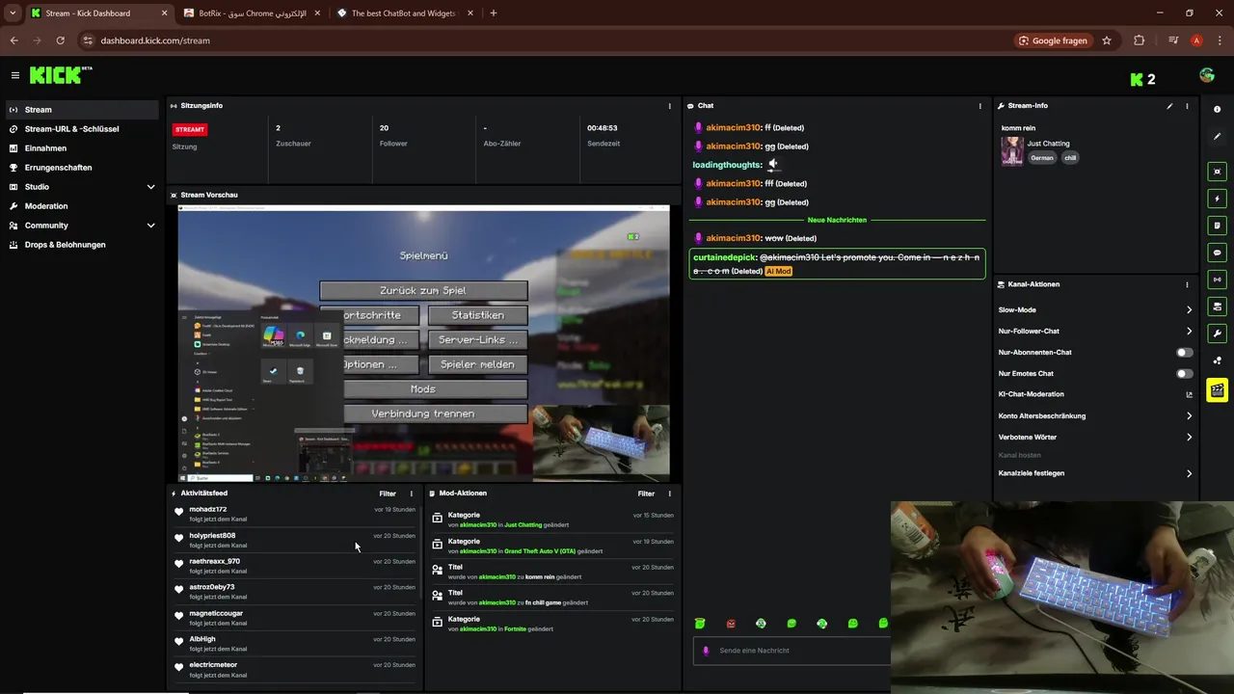Open Errungenschaften sidebar item
Viewport: 1234px width, 694px height.
click(x=82, y=168)
